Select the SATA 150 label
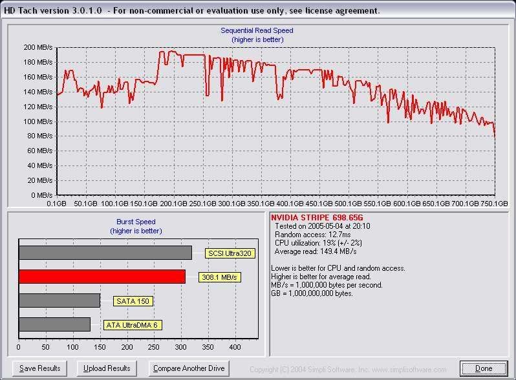The image size is (516, 380). (133, 301)
